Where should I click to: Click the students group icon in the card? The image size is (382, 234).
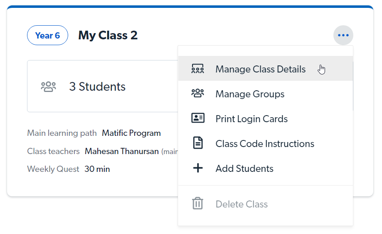pos(48,87)
